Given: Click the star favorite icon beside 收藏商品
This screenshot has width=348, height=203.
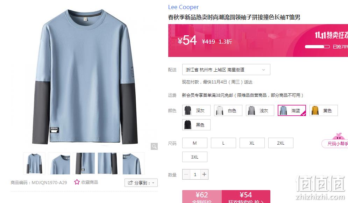Looking at the screenshot, I should coord(77,182).
